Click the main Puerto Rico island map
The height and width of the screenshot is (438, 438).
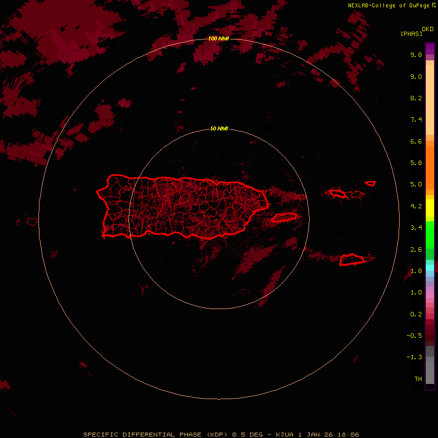click(182, 206)
